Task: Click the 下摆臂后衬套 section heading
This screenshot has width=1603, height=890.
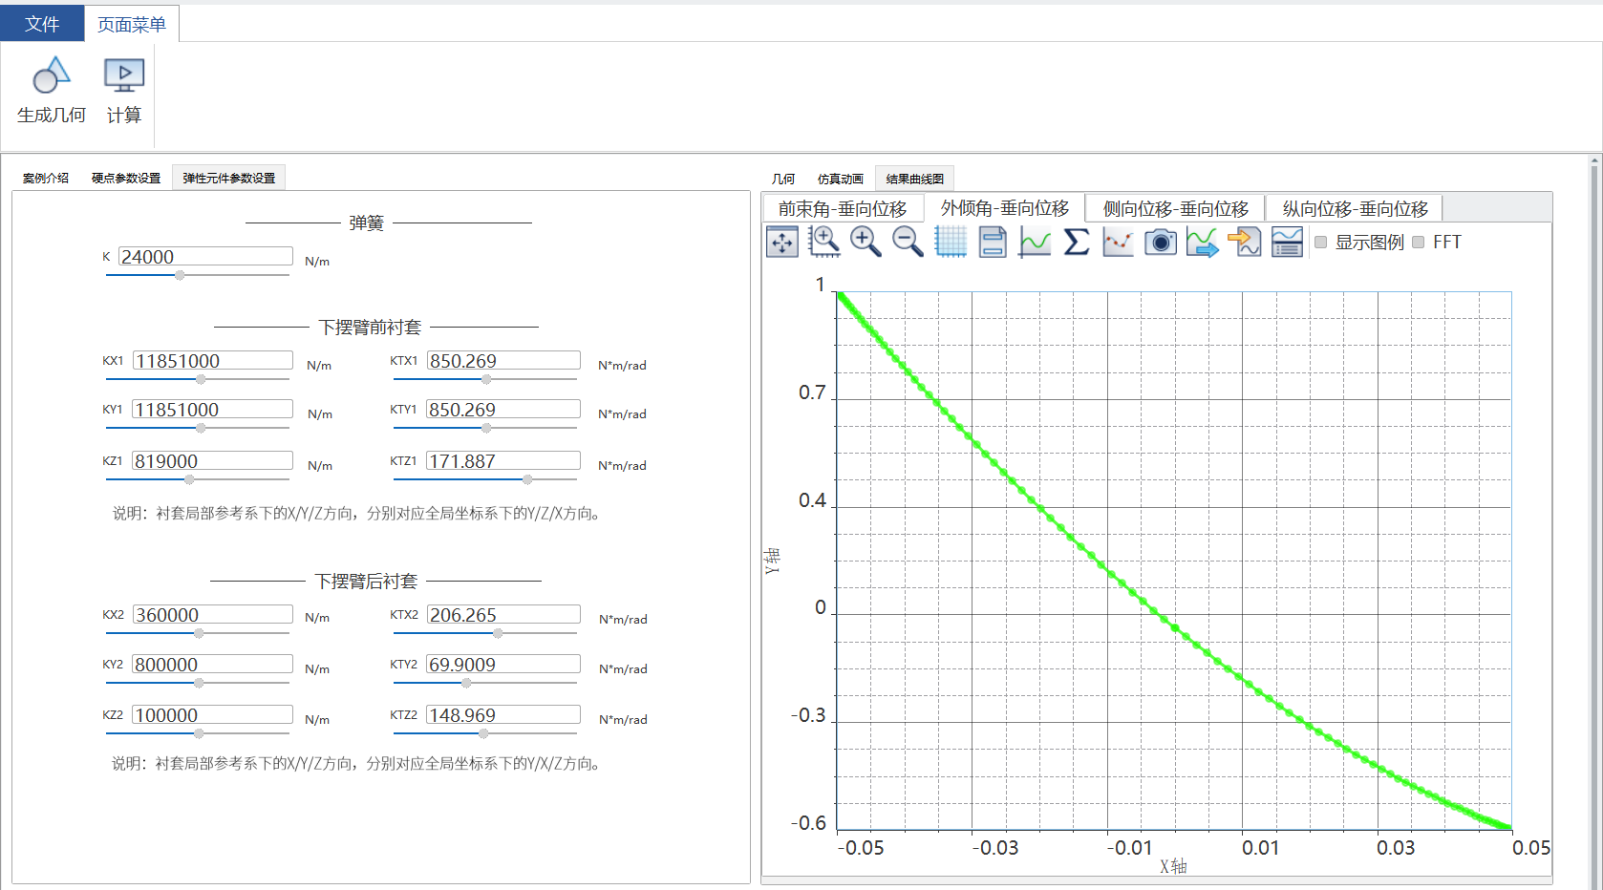Action: click(367, 581)
